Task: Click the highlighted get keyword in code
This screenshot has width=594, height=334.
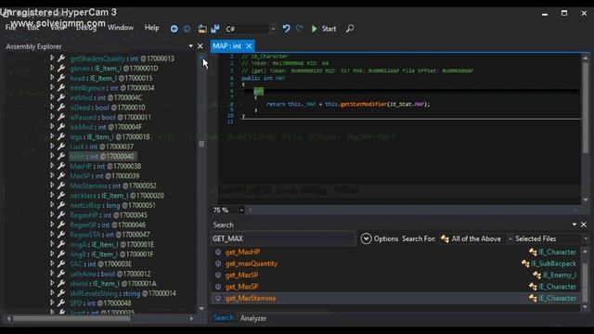Action: pos(258,91)
